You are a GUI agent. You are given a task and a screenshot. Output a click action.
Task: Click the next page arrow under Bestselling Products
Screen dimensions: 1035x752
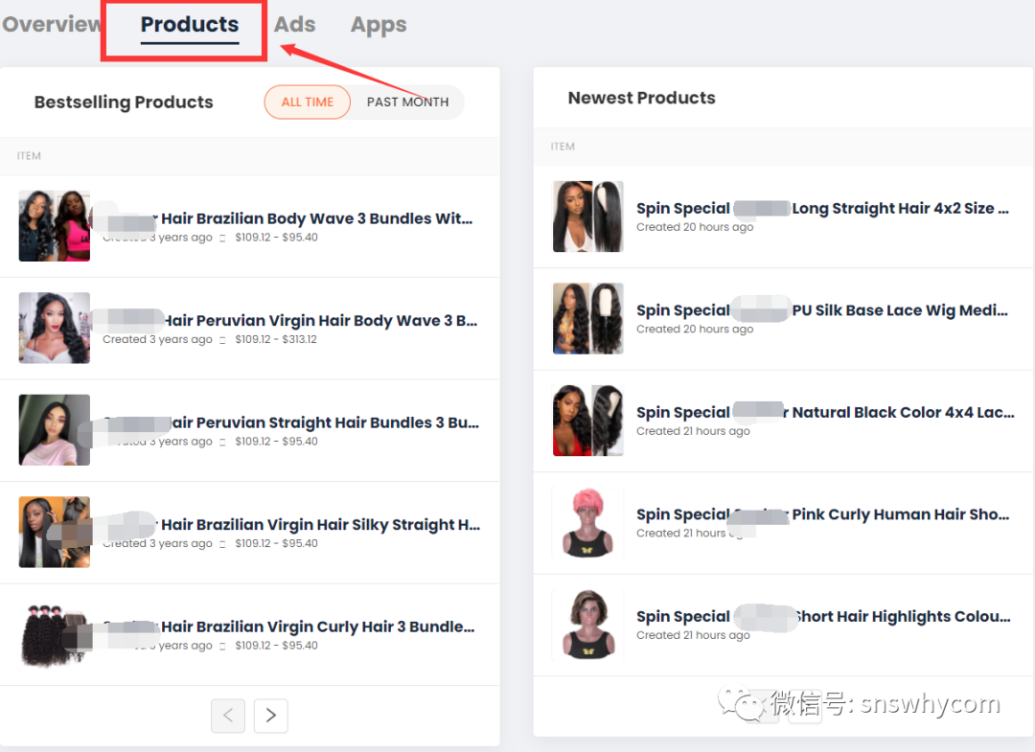click(x=270, y=716)
